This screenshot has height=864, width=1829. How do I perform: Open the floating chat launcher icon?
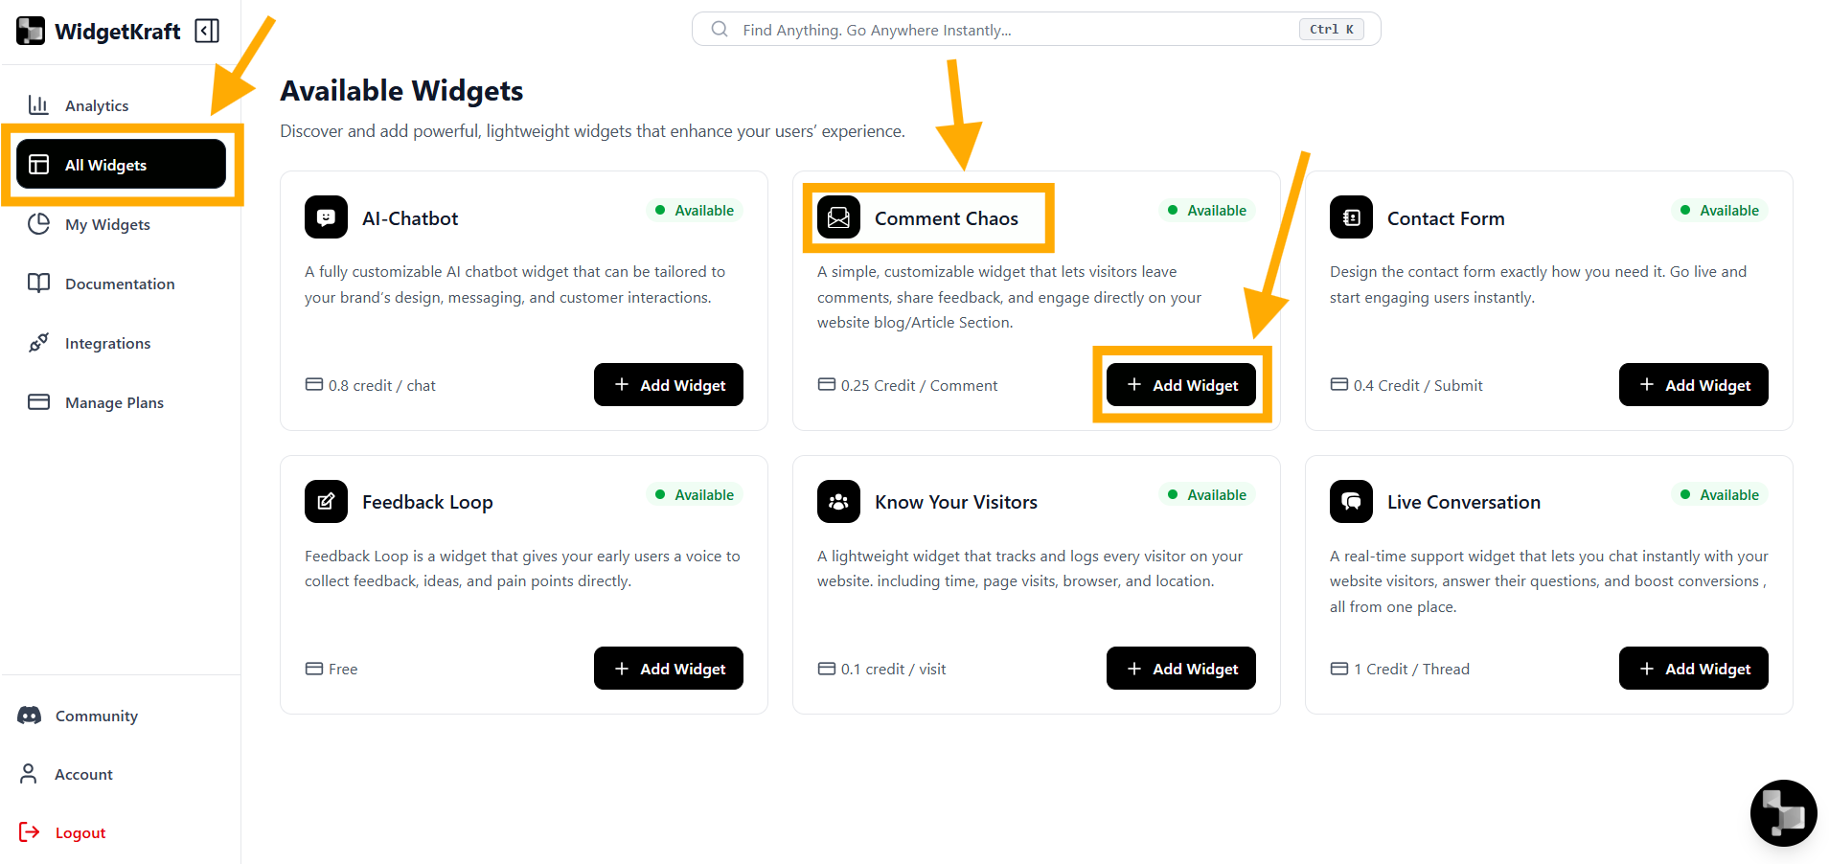1783,813
